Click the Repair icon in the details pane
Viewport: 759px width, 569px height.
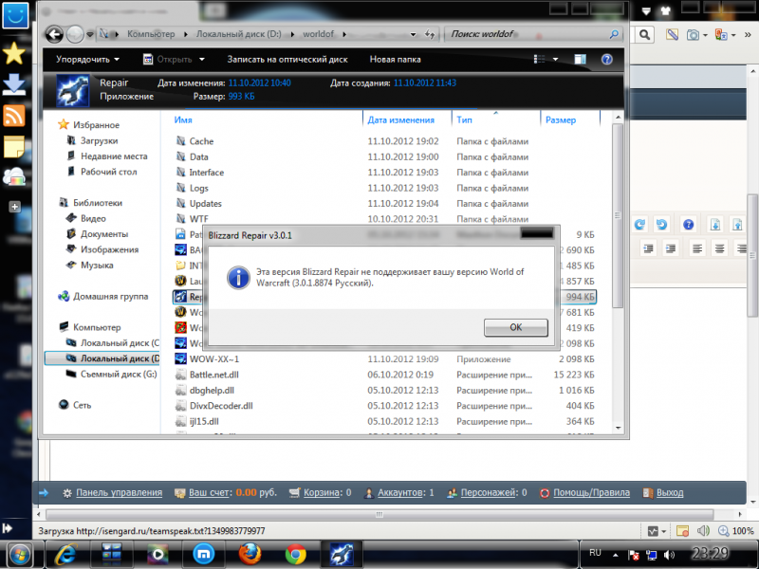click(x=73, y=90)
